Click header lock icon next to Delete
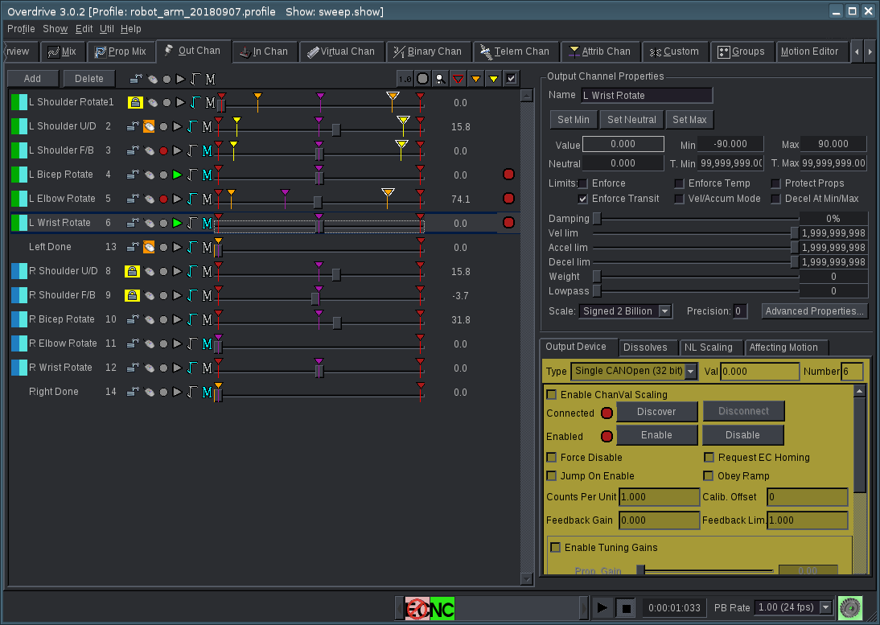The height and width of the screenshot is (625, 880). tap(136, 79)
